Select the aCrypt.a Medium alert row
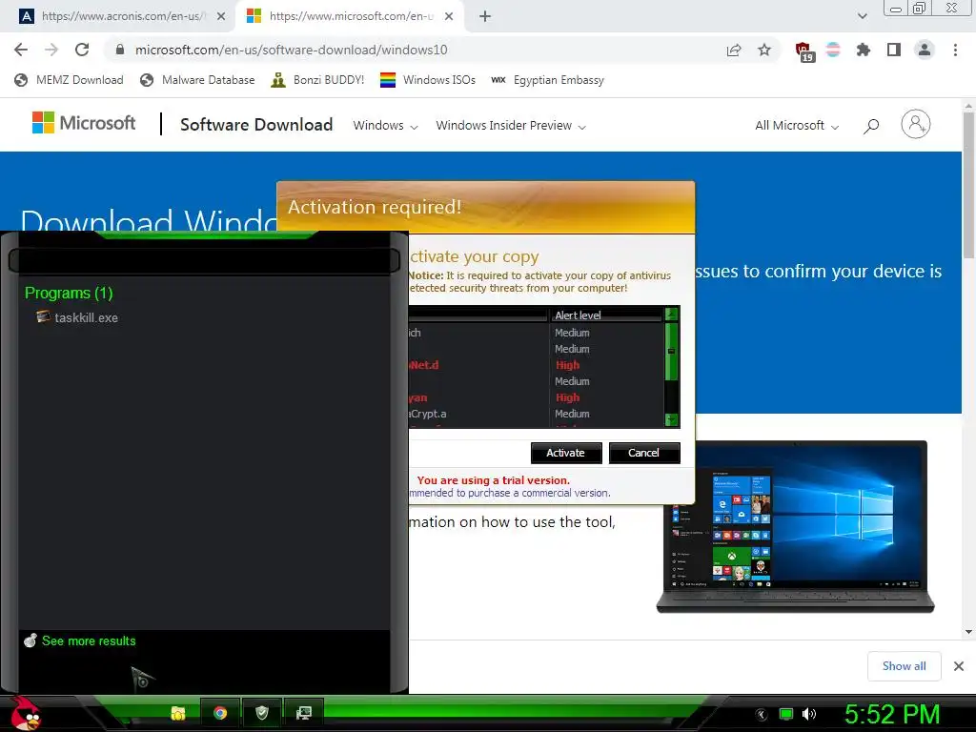This screenshot has width=976, height=732. coord(537,414)
